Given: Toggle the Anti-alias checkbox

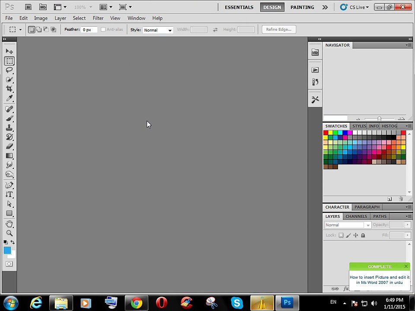Looking at the screenshot, I should [103, 29].
